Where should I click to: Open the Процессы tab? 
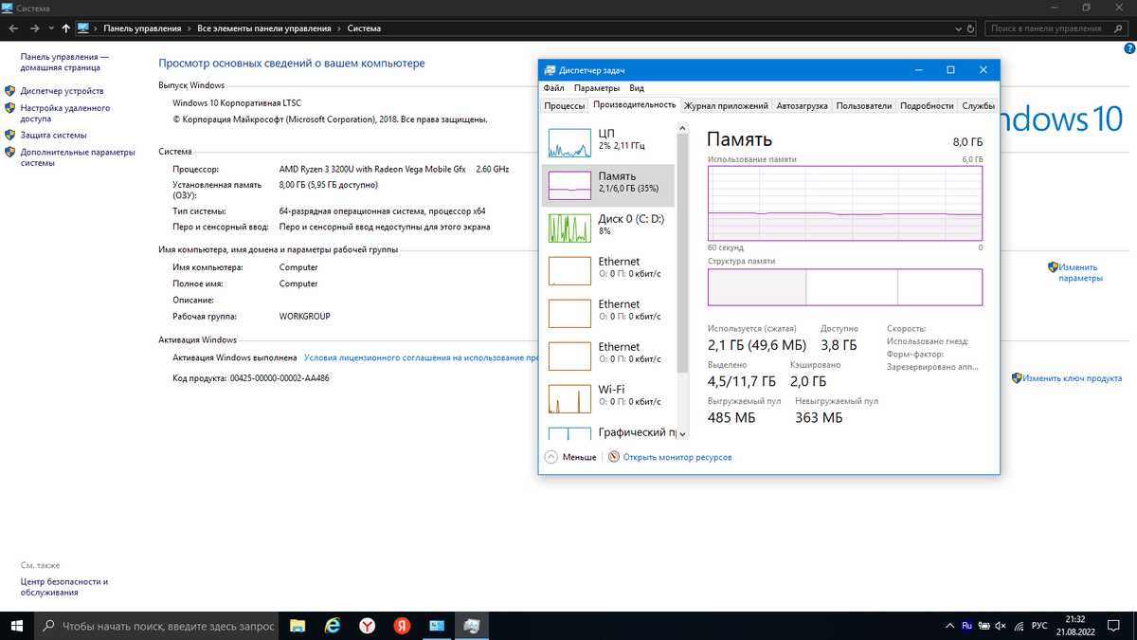click(x=565, y=105)
